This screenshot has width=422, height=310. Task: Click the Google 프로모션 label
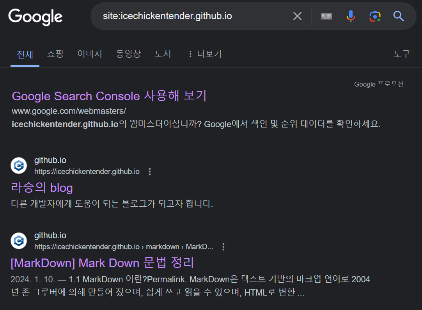pos(379,84)
